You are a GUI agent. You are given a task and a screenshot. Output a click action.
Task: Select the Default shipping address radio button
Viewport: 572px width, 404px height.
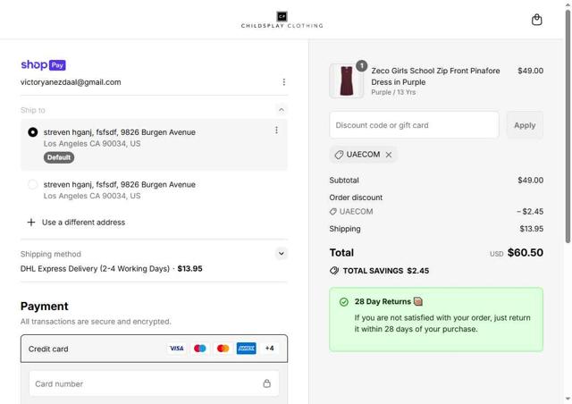point(33,132)
